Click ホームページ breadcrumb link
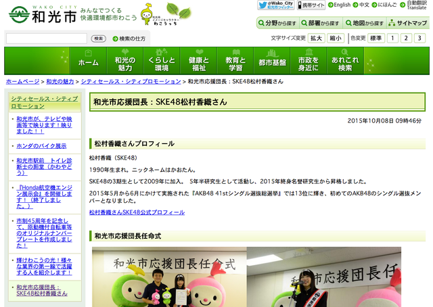 [x=23, y=82]
